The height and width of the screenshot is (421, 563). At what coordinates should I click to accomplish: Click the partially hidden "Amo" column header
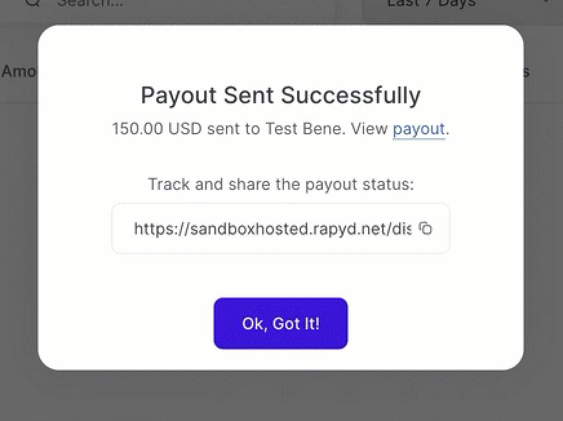click(18, 71)
